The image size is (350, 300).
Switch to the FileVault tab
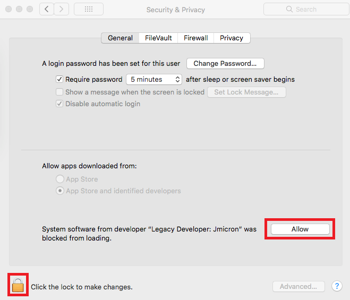(x=158, y=38)
